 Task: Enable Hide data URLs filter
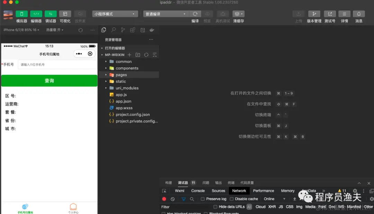click(215, 206)
